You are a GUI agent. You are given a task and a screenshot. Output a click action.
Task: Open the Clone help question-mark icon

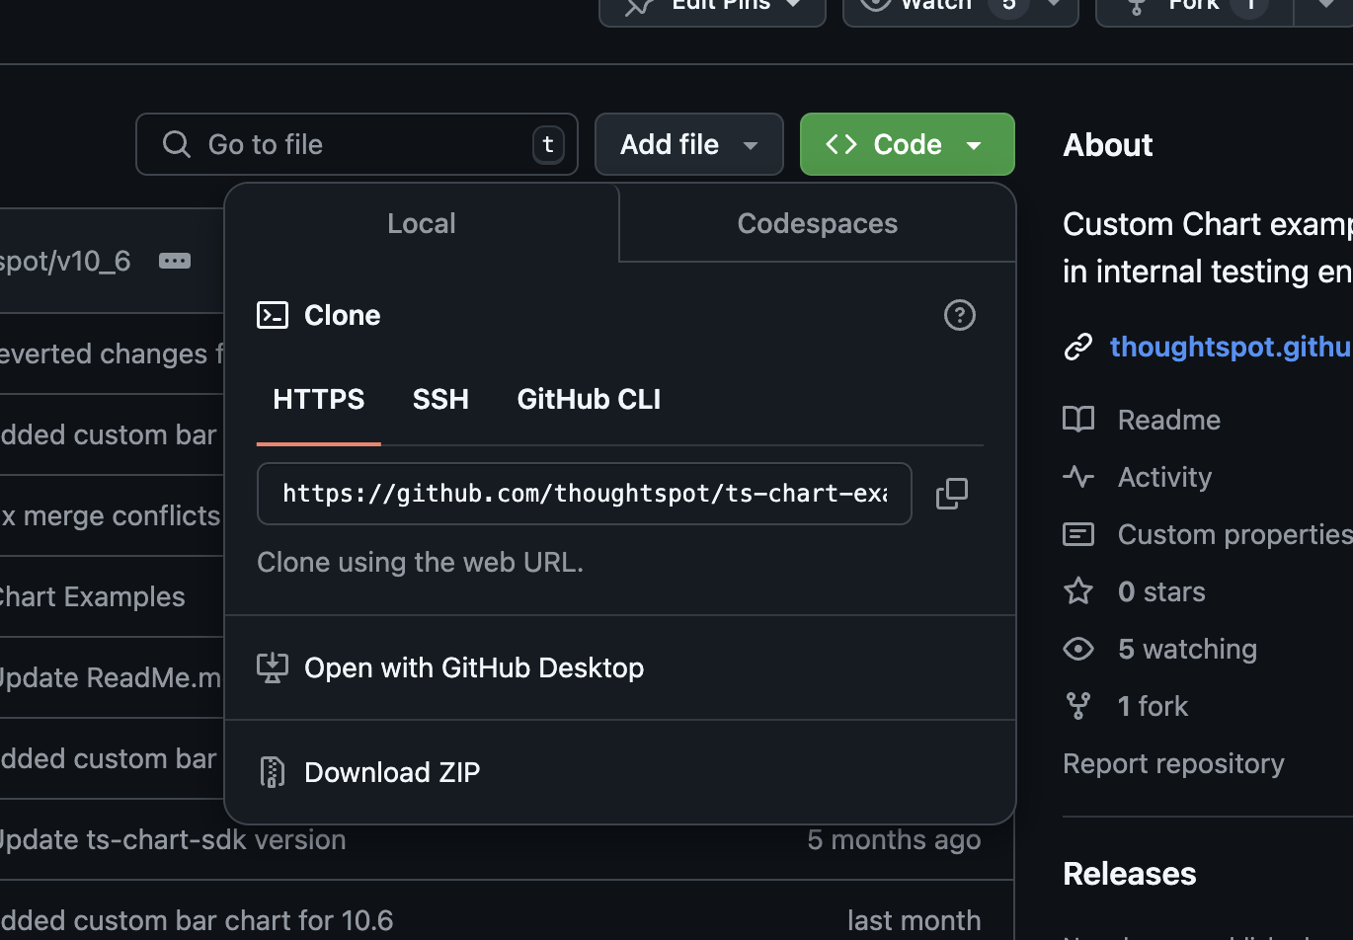(x=960, y=315)
